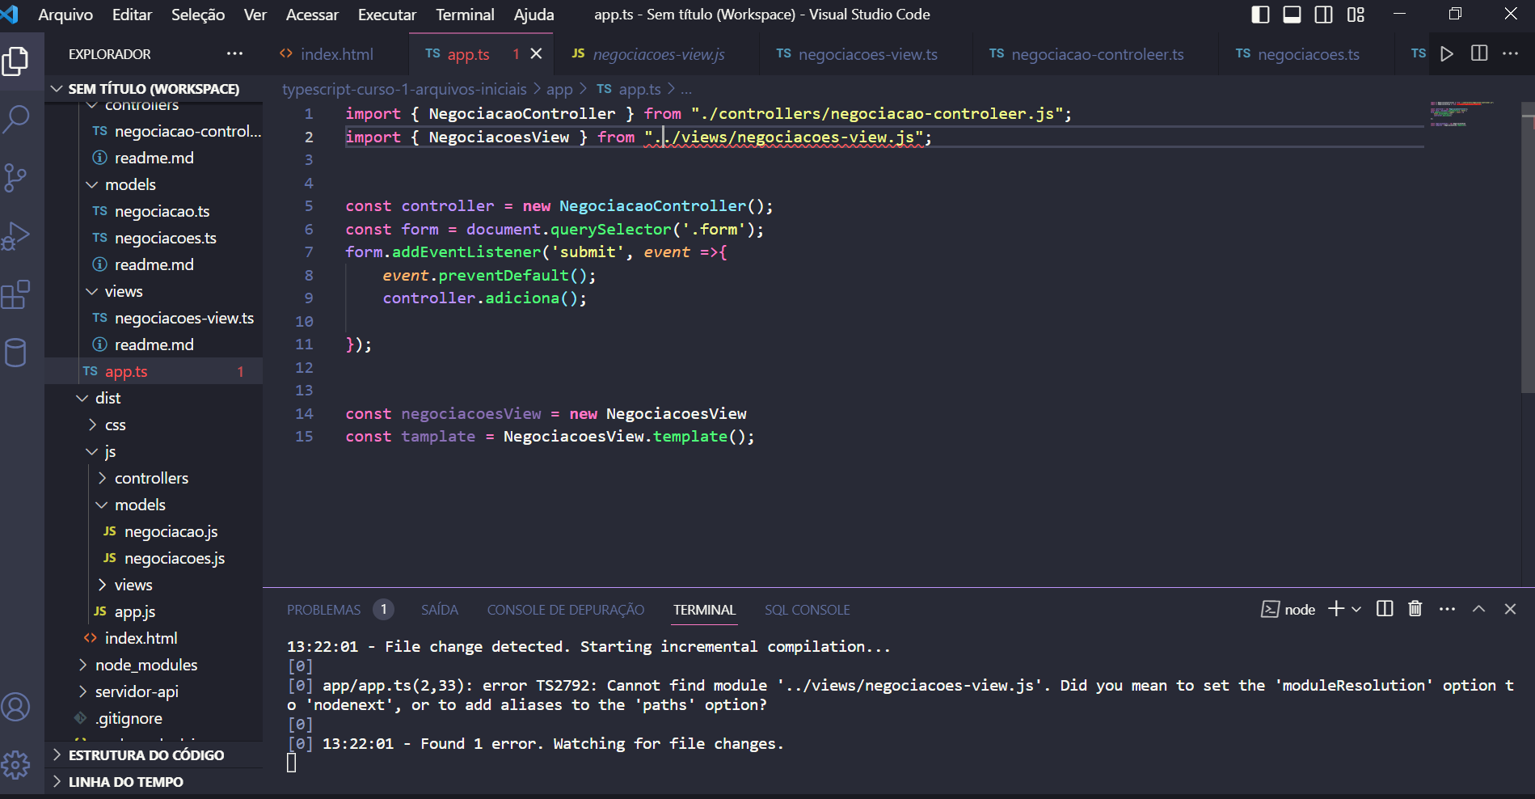Open .gitignore in the explorer
Viewport: 1535px width, 799px height.
154,718
